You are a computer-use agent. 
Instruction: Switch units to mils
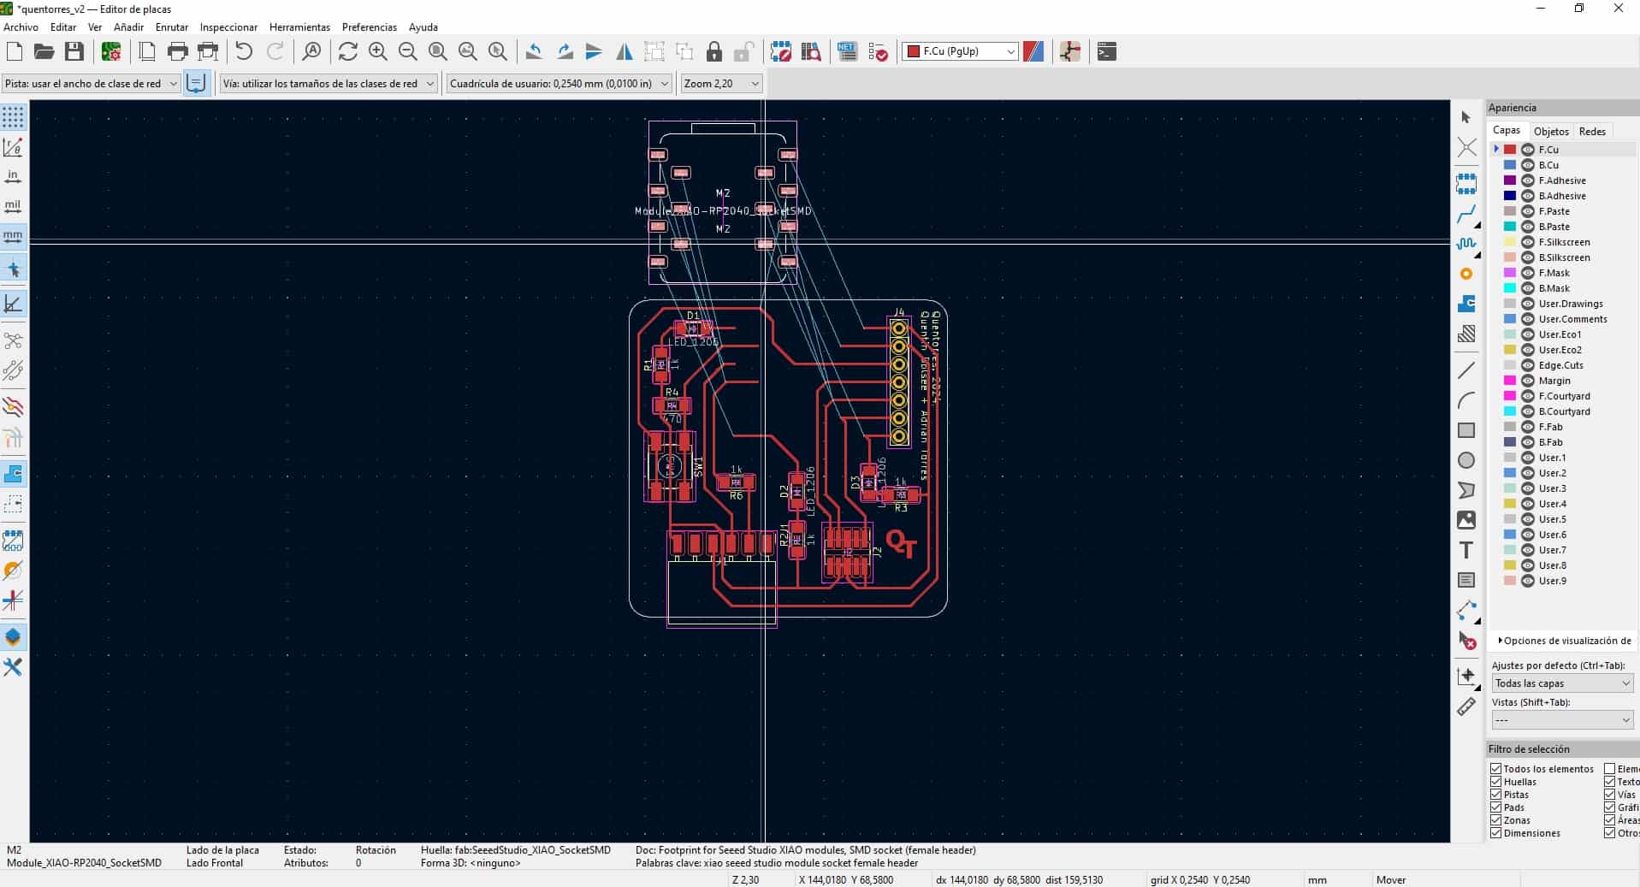tap(13, 206)
